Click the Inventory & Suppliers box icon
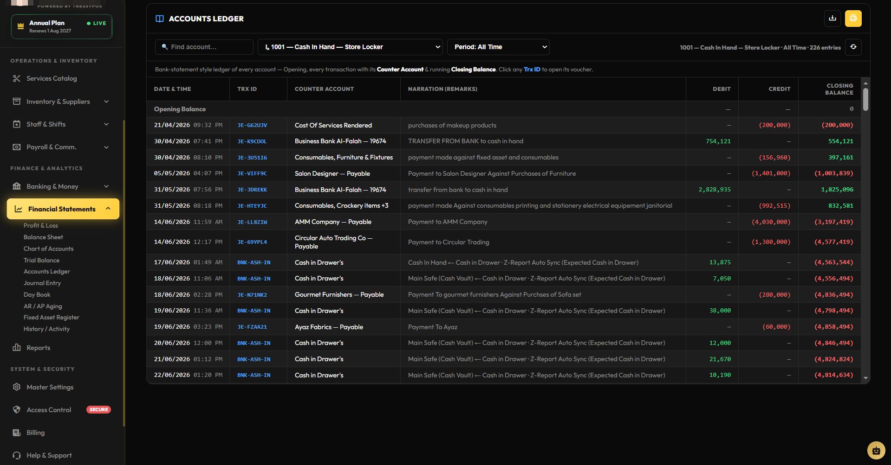Viewport: 891px width, 465px height. point(17,102)
